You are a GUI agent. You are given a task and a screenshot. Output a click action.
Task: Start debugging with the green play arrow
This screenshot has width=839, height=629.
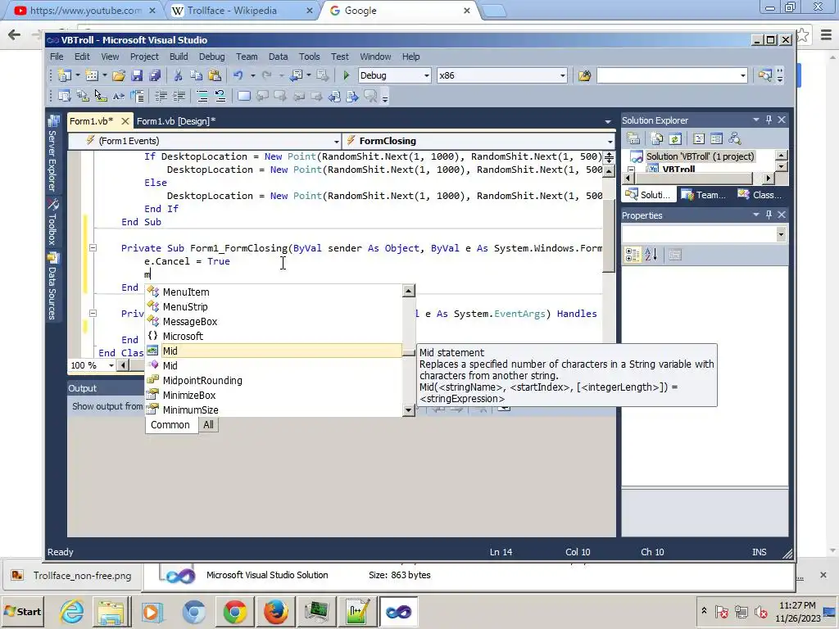347,75
